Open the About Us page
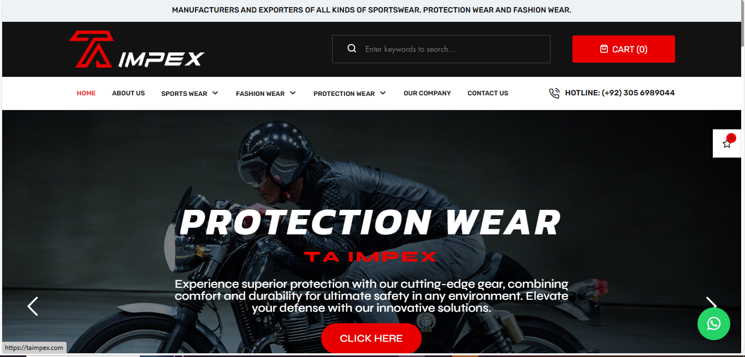Image resolution: width=745 pixels, height=357 pixels. [128, 93]
